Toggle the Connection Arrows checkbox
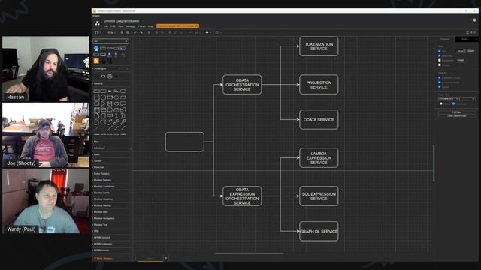 click(x=440, y=78)
